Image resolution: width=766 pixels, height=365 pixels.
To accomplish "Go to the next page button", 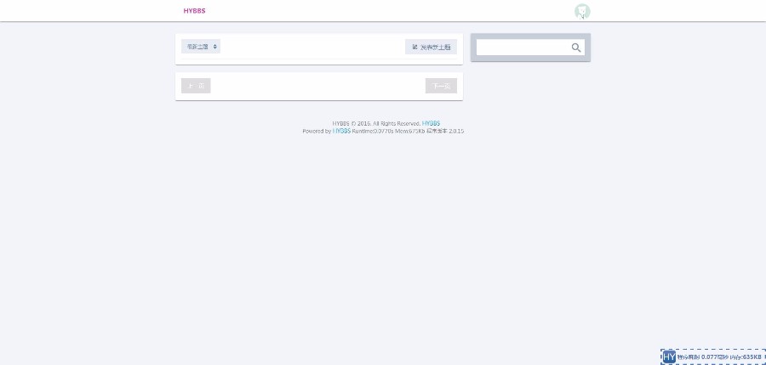I will [441, 86].
